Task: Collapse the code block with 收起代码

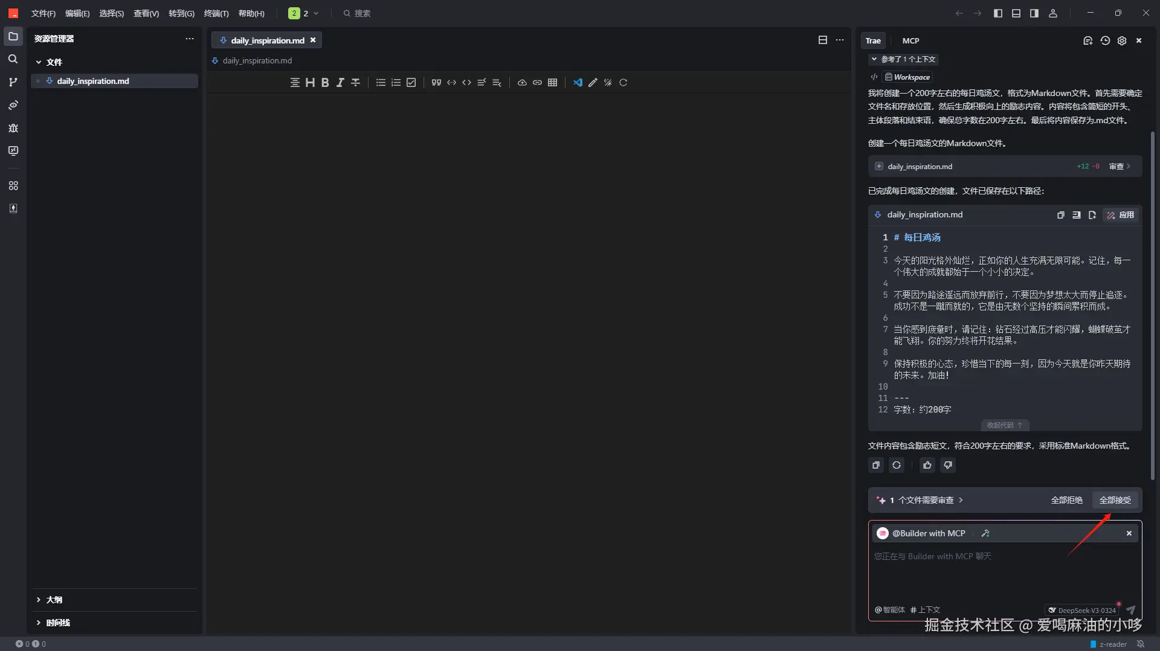Action: (1004, 425)
